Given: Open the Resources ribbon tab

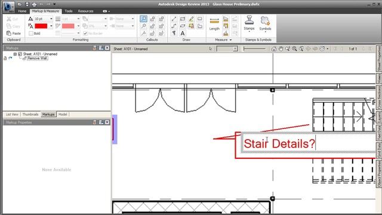Looking at the screenshot, I should 85,11.
